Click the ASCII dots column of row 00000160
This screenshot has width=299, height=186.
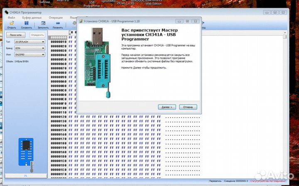point(182,135)
